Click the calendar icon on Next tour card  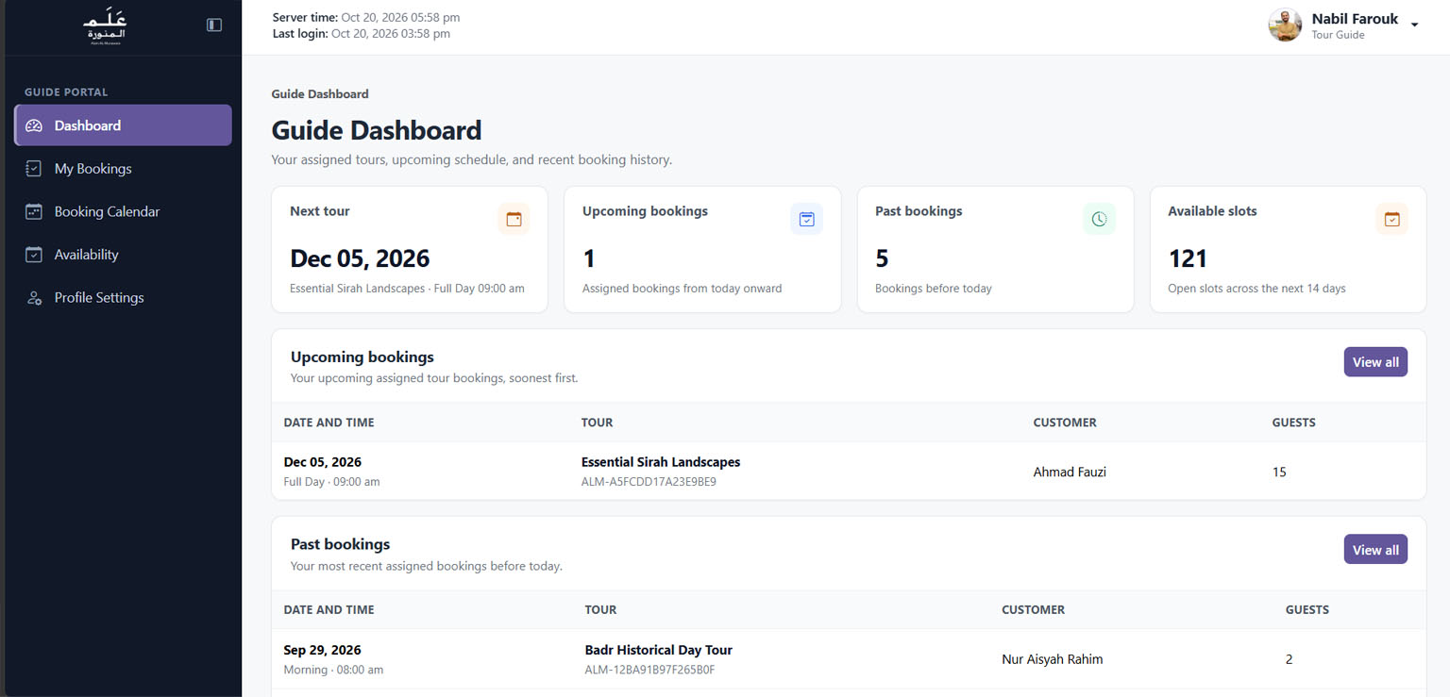point(514,219)
